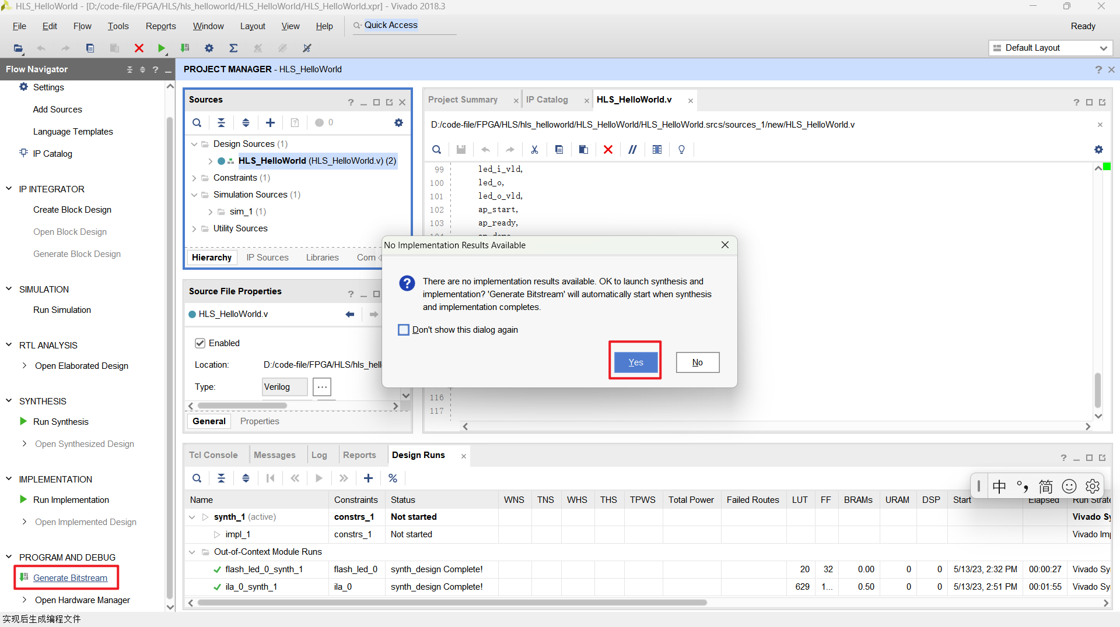Open the Messages tab
1120x627 pixels.
click(274, 455)
